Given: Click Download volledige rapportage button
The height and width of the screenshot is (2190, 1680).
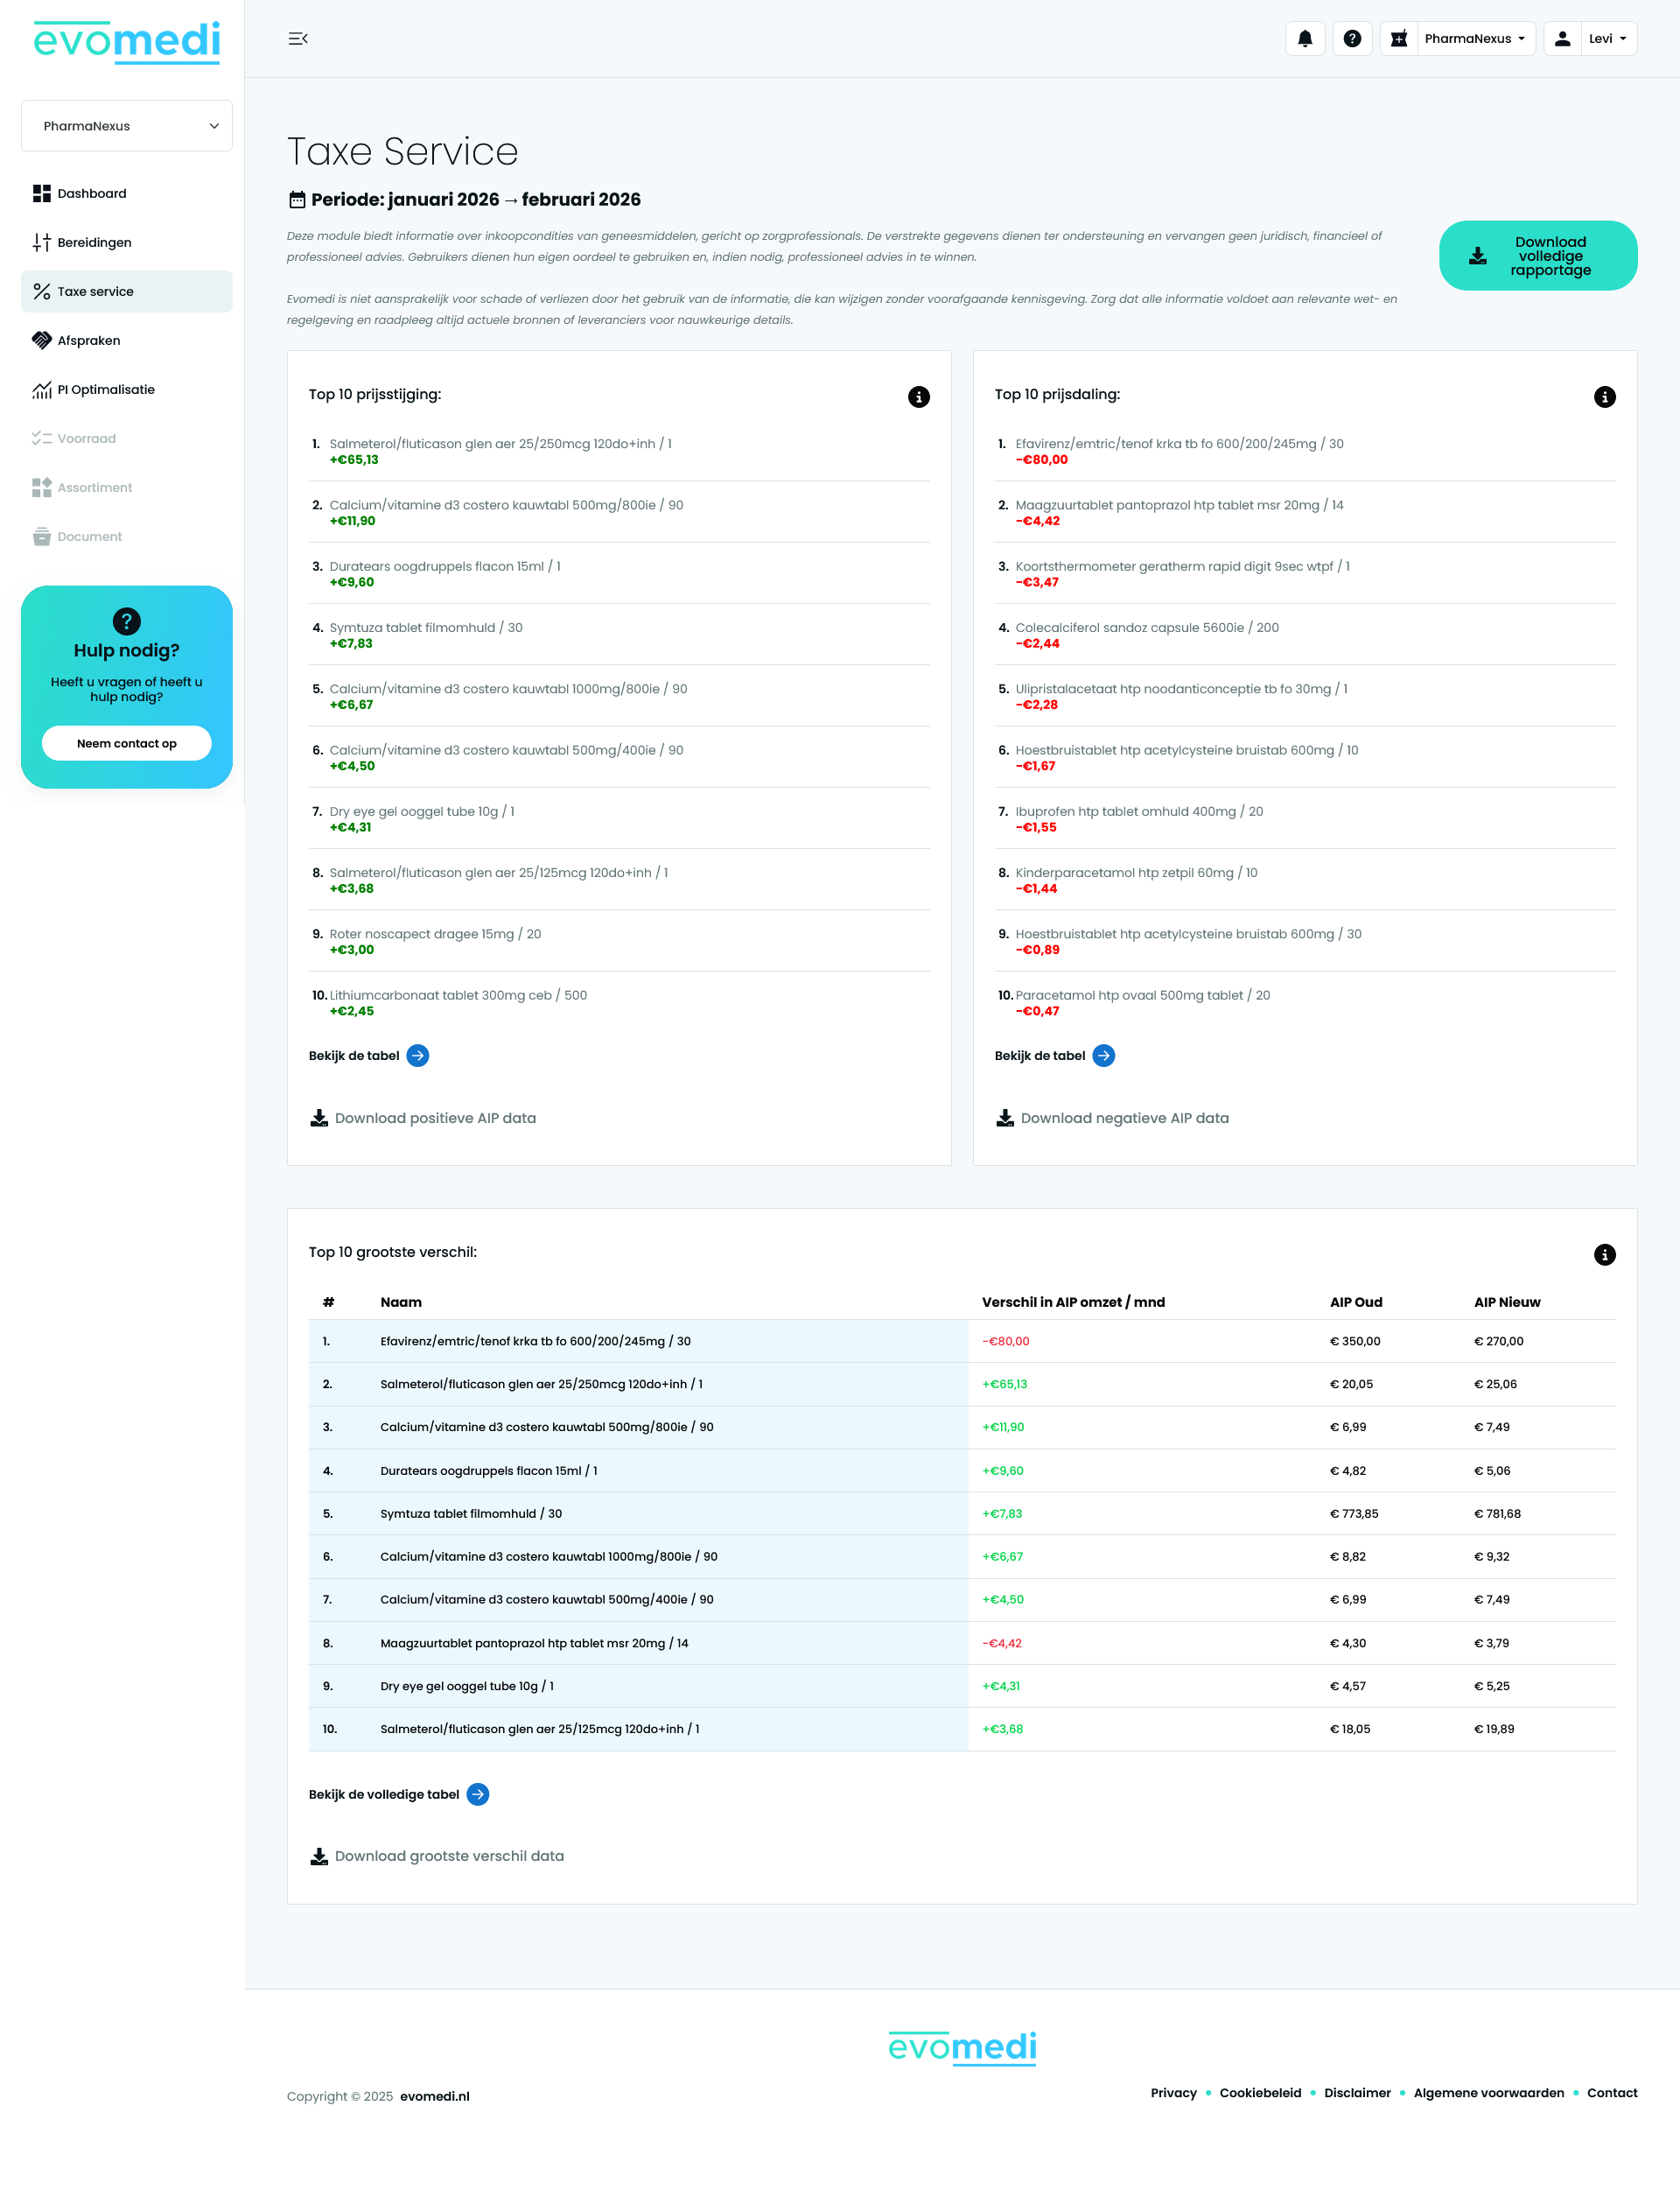Looking at the screenshot, I should (x=1537, y=256).
